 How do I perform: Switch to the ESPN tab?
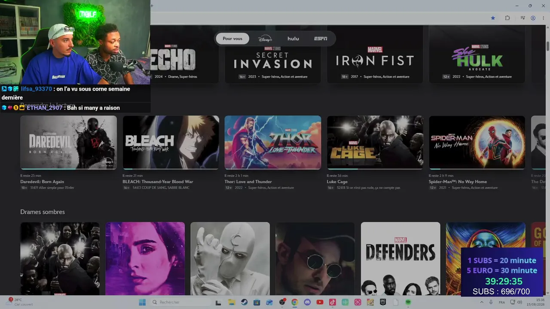321,39
